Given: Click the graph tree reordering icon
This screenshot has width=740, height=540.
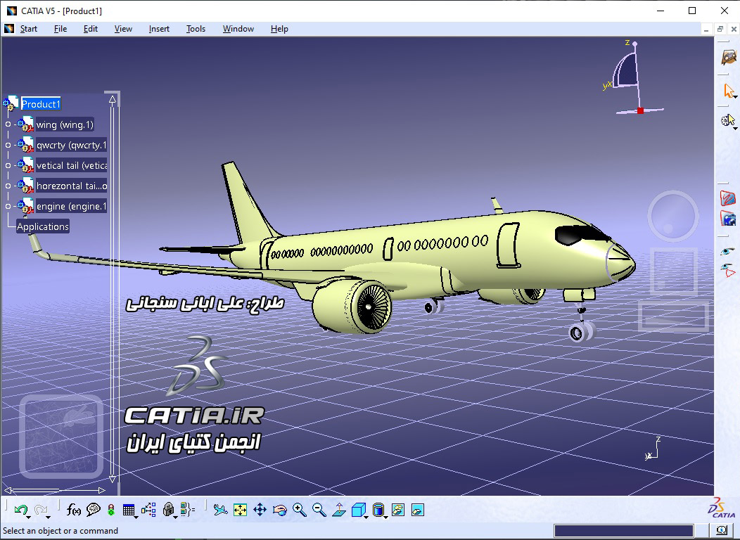Looking at the screenshot, I should tap(148, 509).
